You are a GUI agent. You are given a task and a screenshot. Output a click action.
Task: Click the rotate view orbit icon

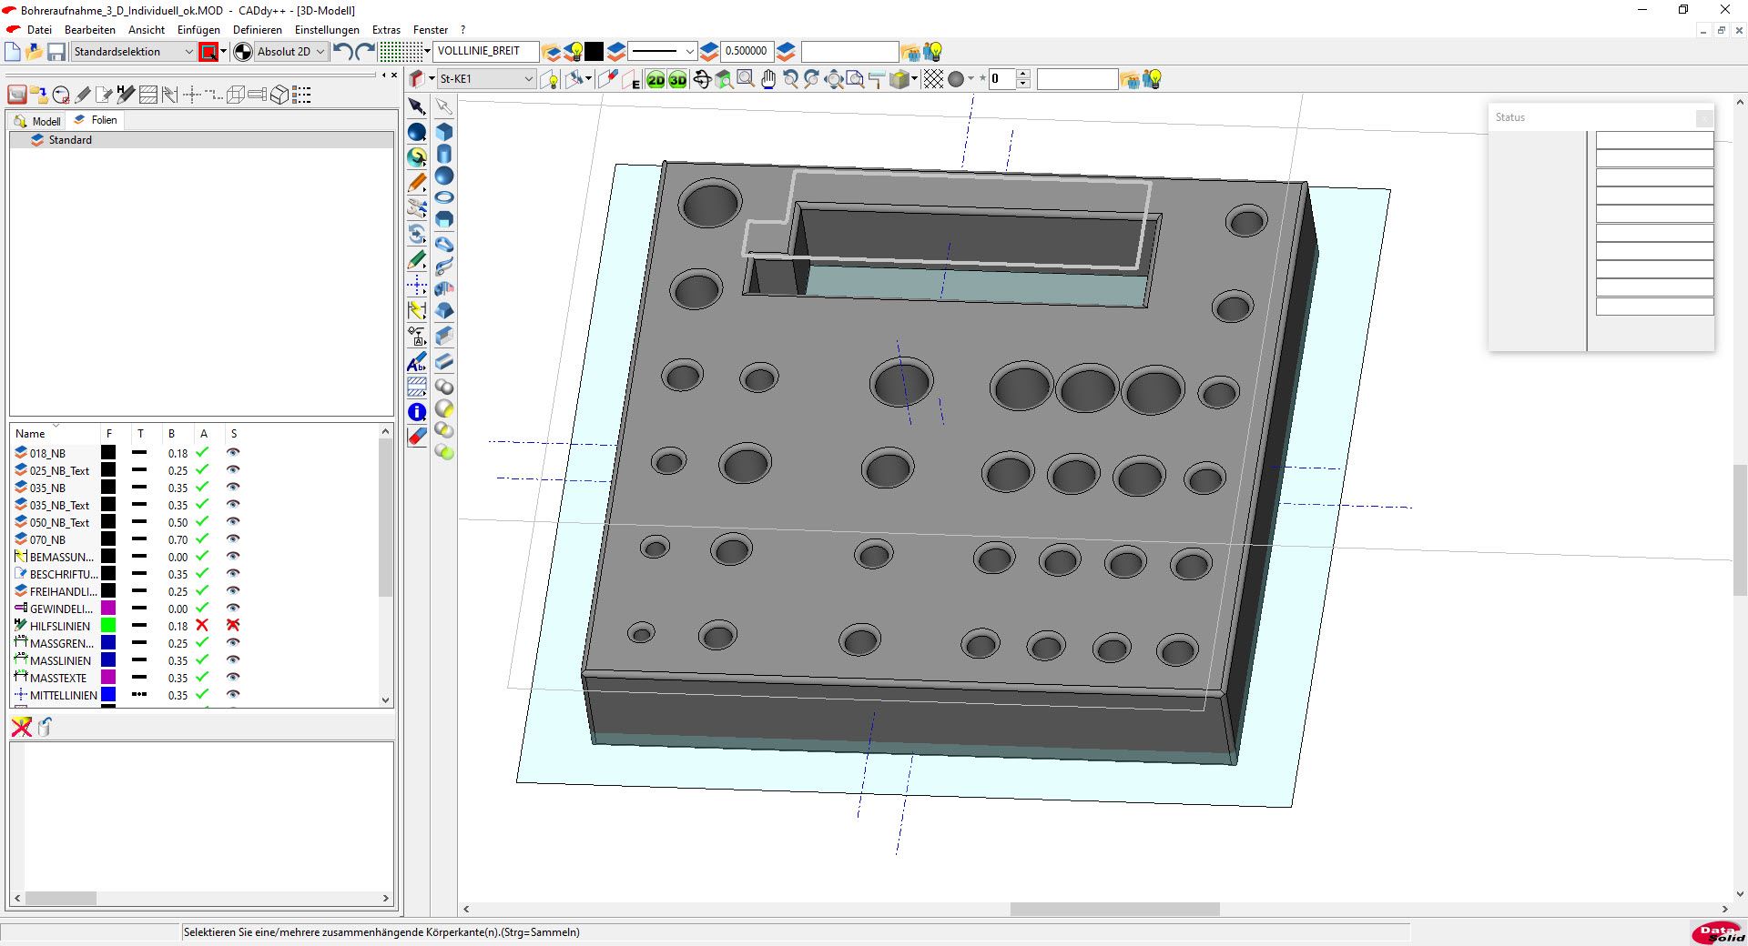tap(702, 80)
